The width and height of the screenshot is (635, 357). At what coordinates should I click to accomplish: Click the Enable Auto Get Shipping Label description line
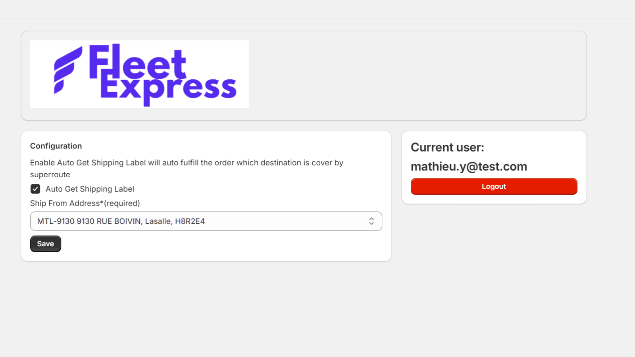coord(187,163)
